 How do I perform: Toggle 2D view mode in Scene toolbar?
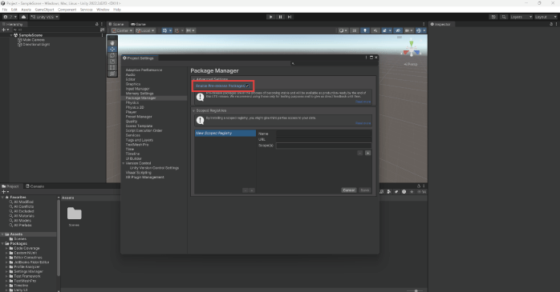point(355,30)
